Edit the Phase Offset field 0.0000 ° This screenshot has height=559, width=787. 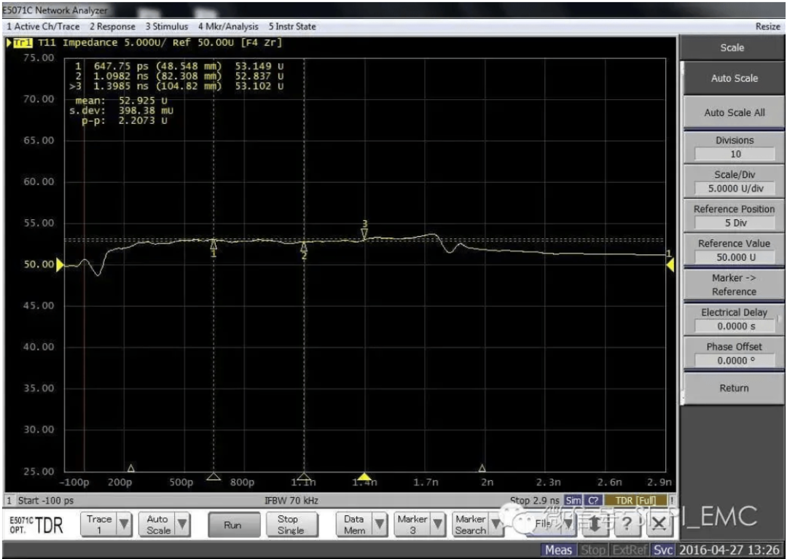tap(735, 360)
